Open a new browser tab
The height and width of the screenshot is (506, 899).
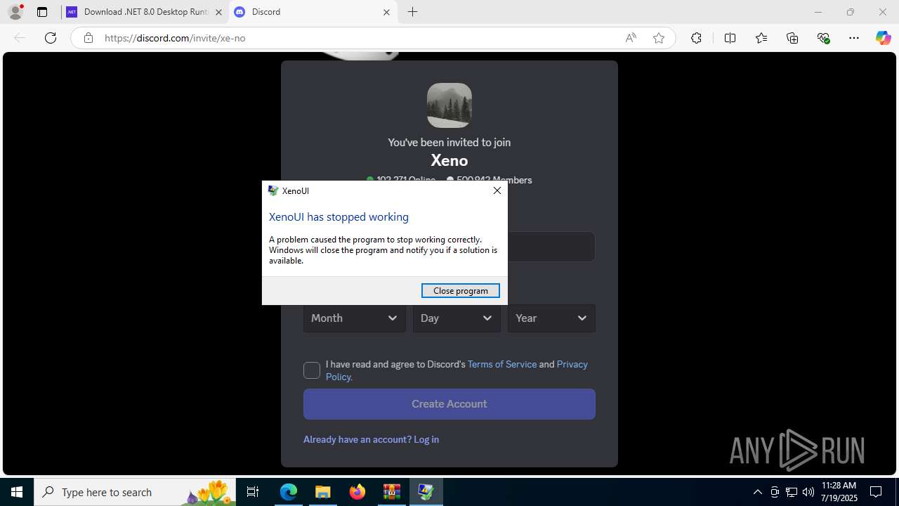point(413,12)
